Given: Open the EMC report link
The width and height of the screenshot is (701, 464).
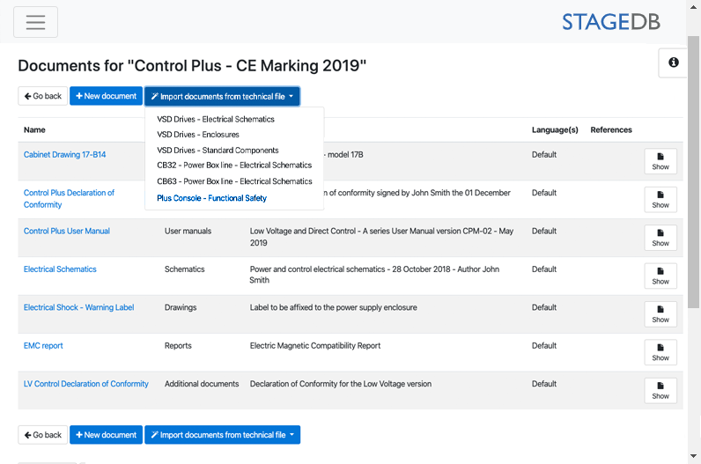Looking at the screenshot, I should click(43, 345).
